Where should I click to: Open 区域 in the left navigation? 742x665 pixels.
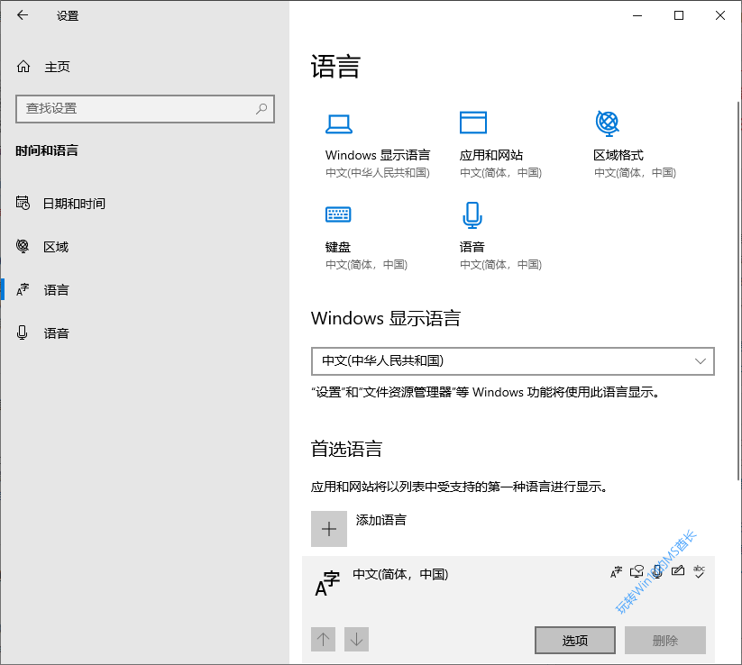coord(42,246)
